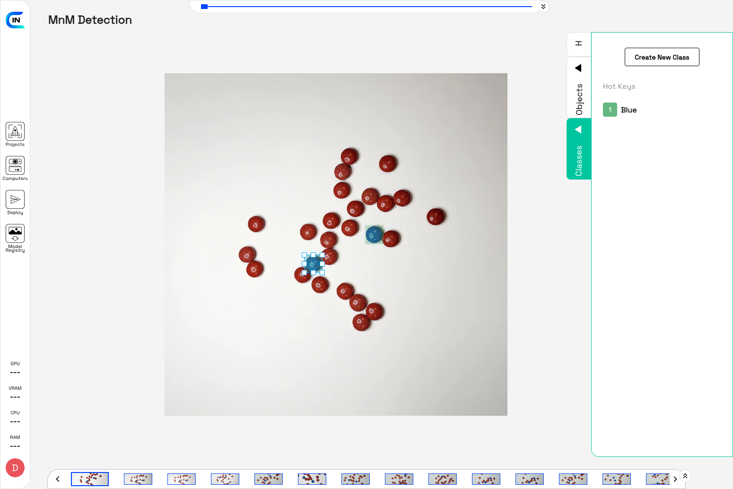The image size is (733, 489).
Task: Select the Blue class label
Action: tap(628, 110)
